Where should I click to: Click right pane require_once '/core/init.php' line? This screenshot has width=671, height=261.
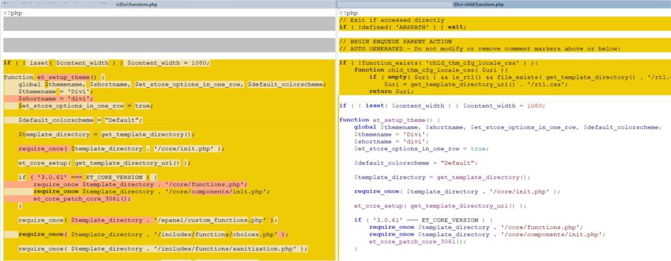coord(457,191)
